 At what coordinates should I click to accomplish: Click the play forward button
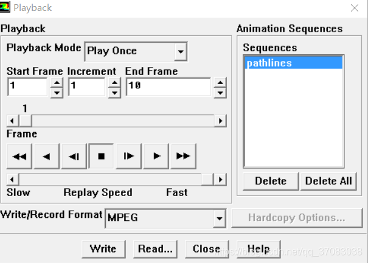pyautogui.click(x=156, y=156)
